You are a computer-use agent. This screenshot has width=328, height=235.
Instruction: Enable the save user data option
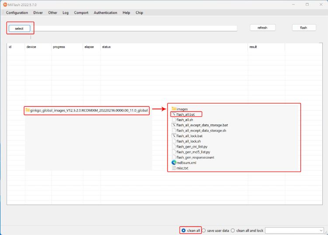[204, 230]
